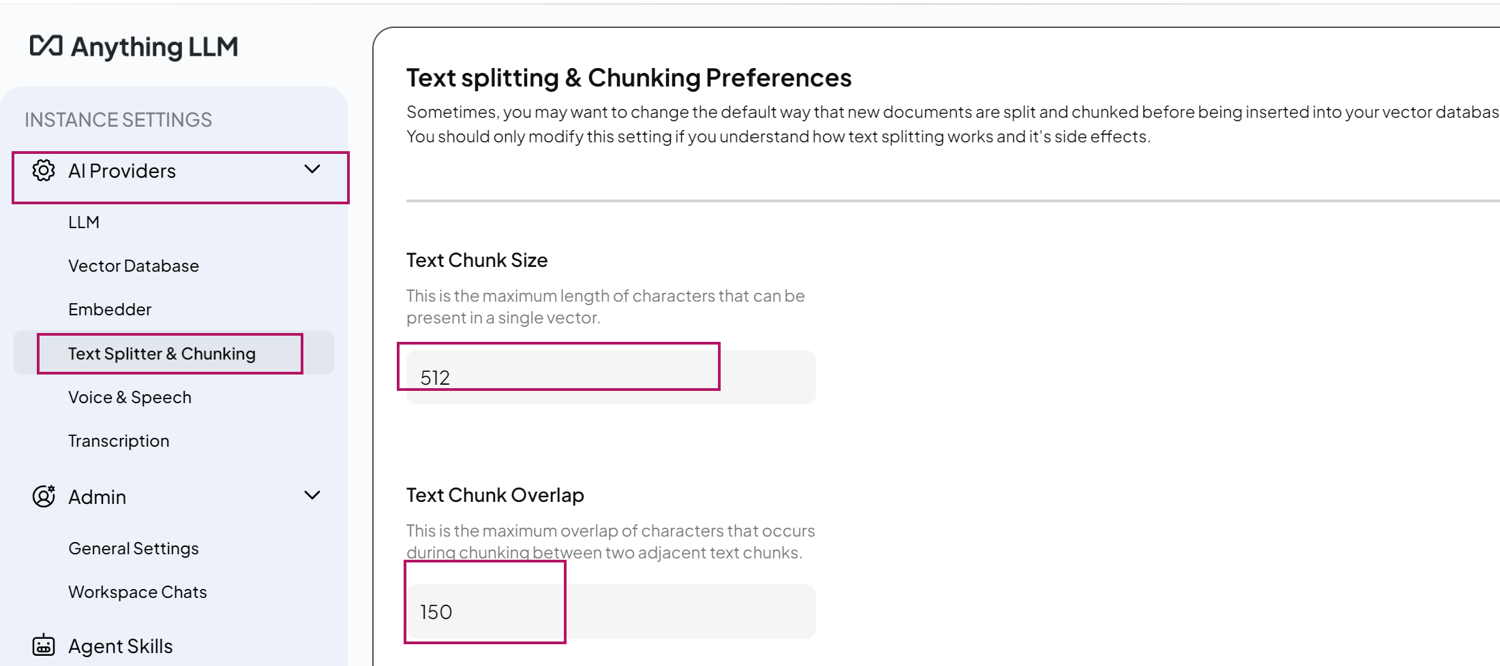The width and height of the screenshot is (1500, 666).
Task: Click the Anything LLM title text
Action: point(155,47)
